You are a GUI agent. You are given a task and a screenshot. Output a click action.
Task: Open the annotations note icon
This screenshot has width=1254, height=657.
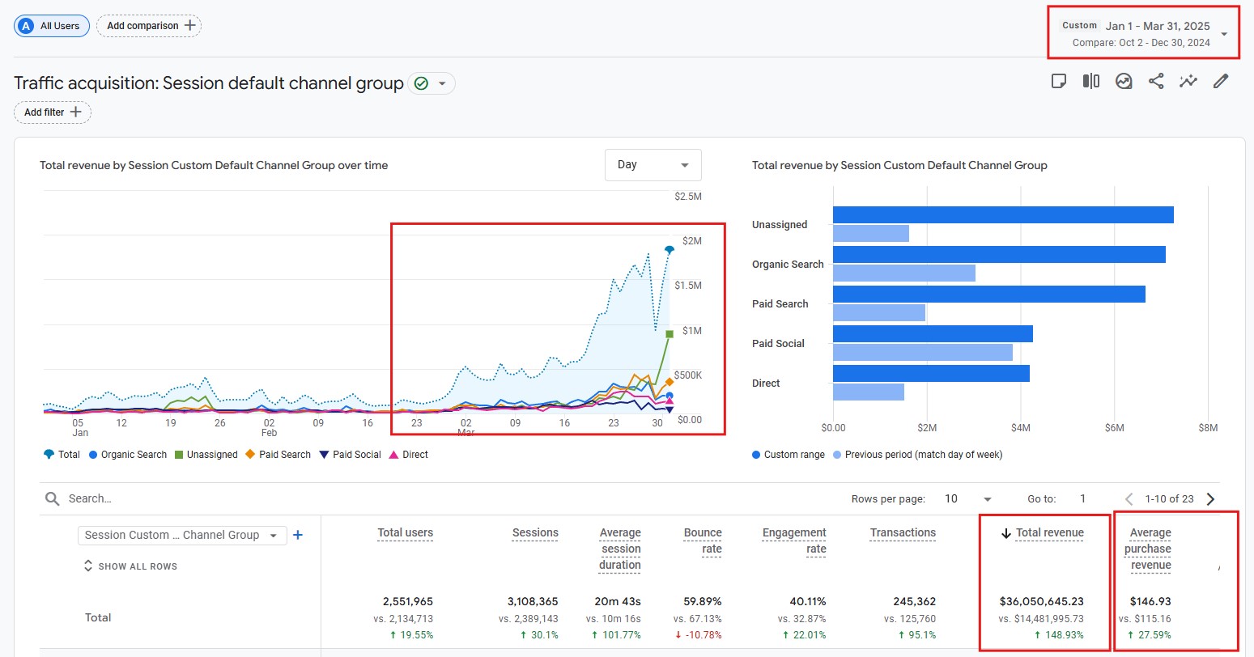click(x=1058, y=81)
